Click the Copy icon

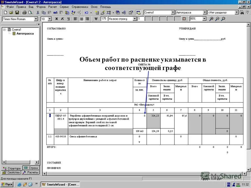click(x=44, y=13)
